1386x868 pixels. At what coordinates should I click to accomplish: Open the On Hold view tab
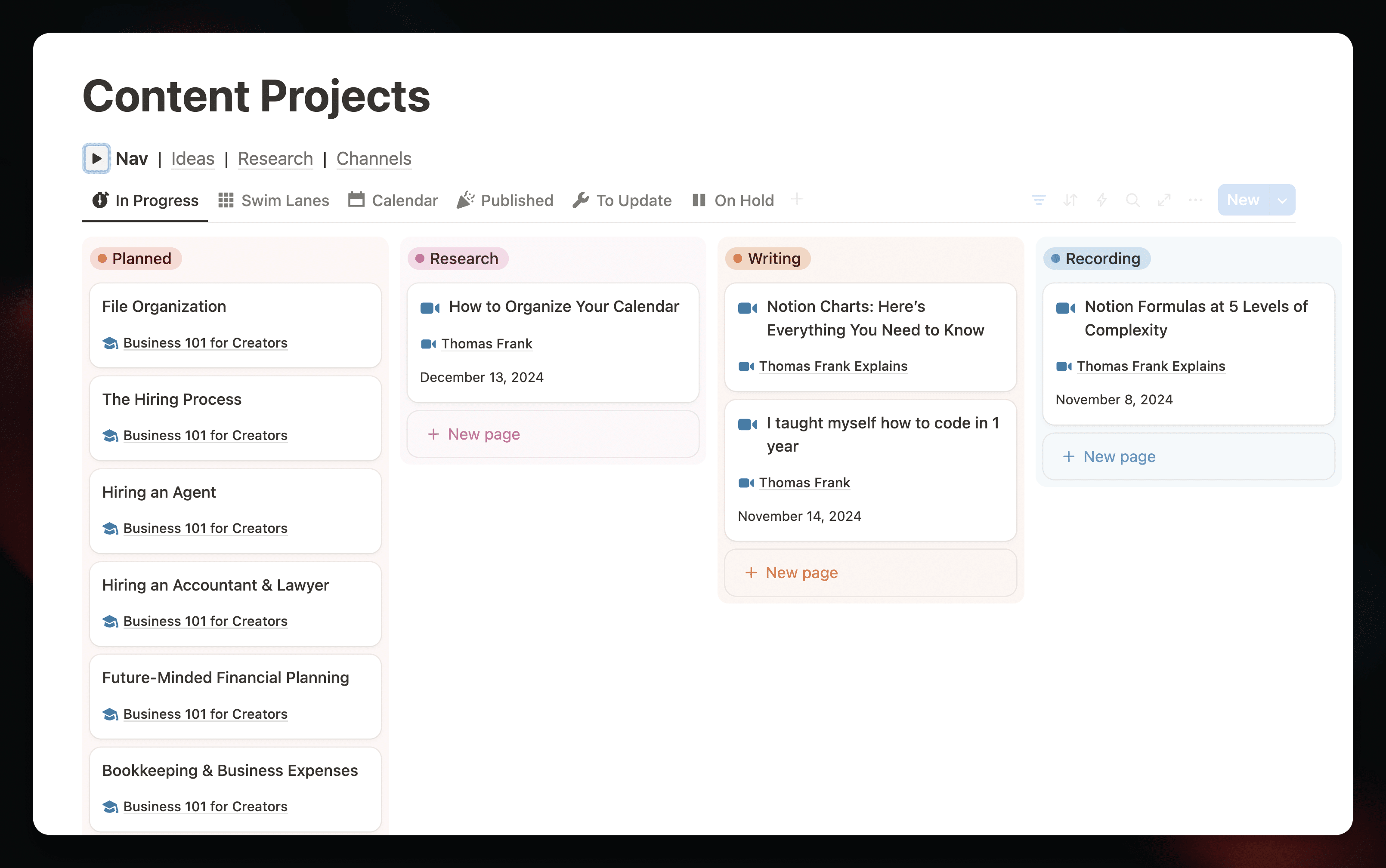click(x=733, y=200)
